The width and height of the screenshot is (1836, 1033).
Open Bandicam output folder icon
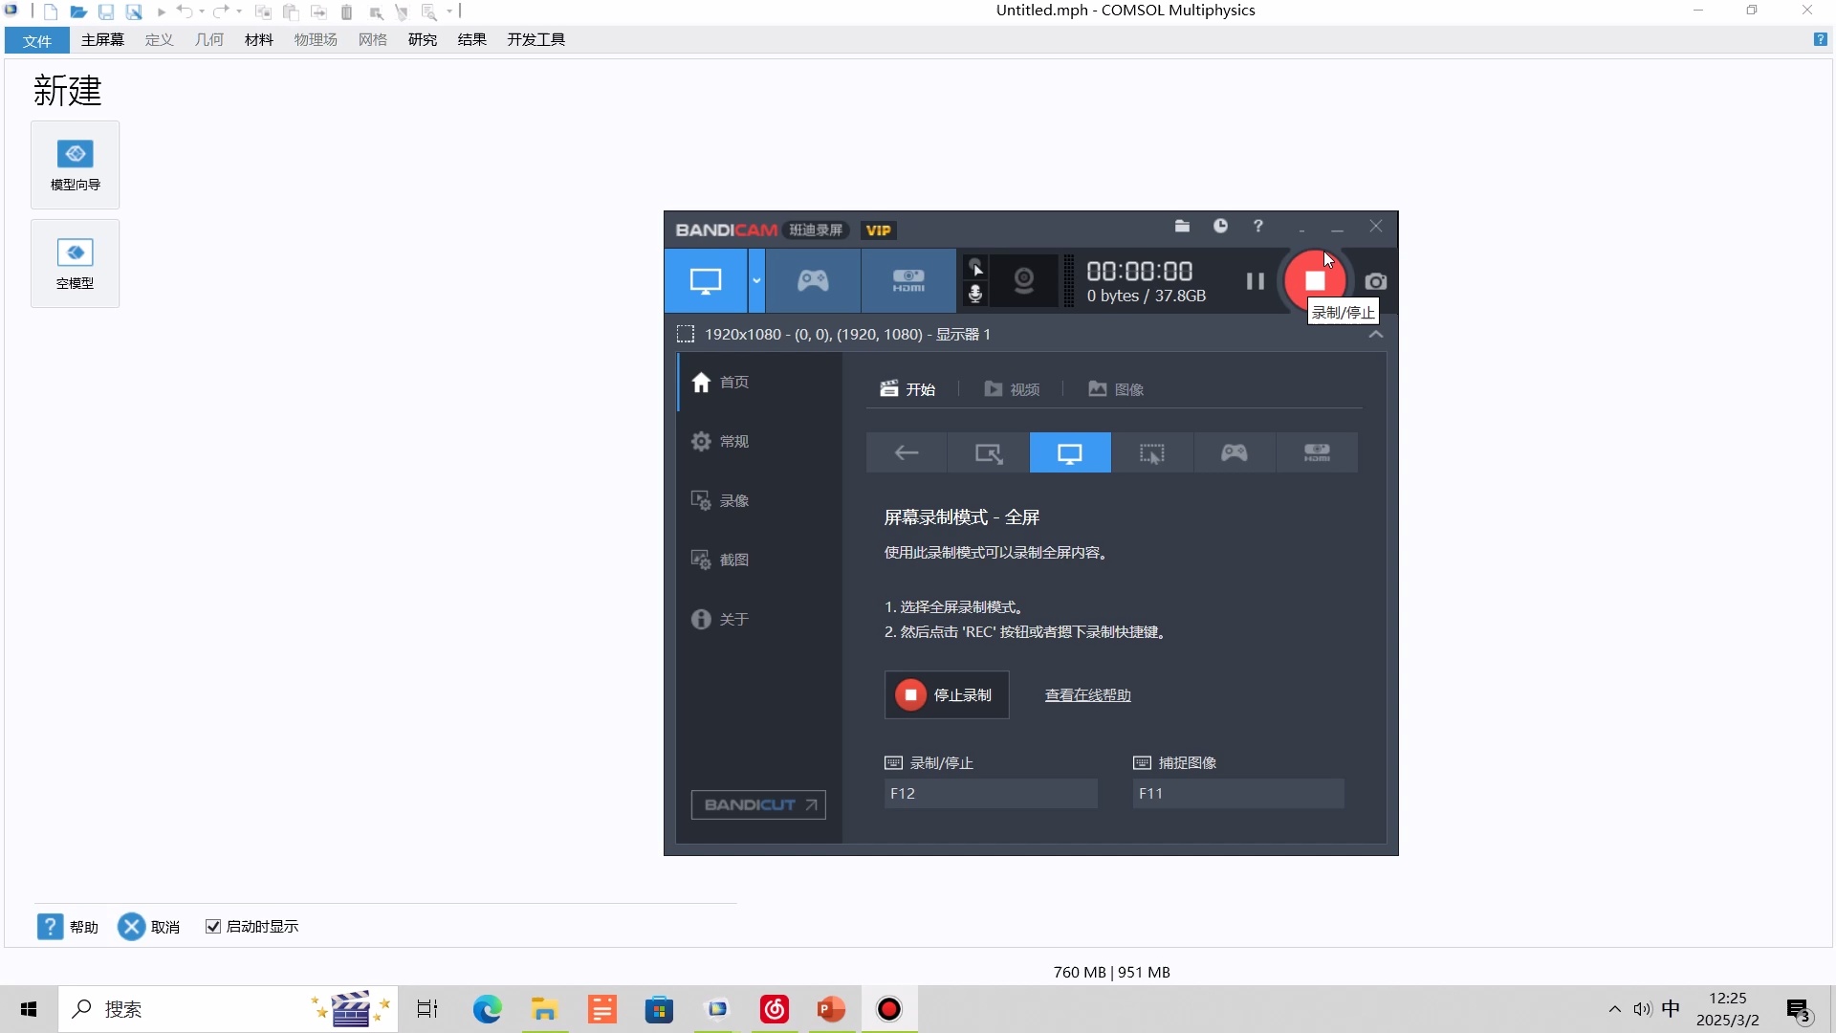1182,227
